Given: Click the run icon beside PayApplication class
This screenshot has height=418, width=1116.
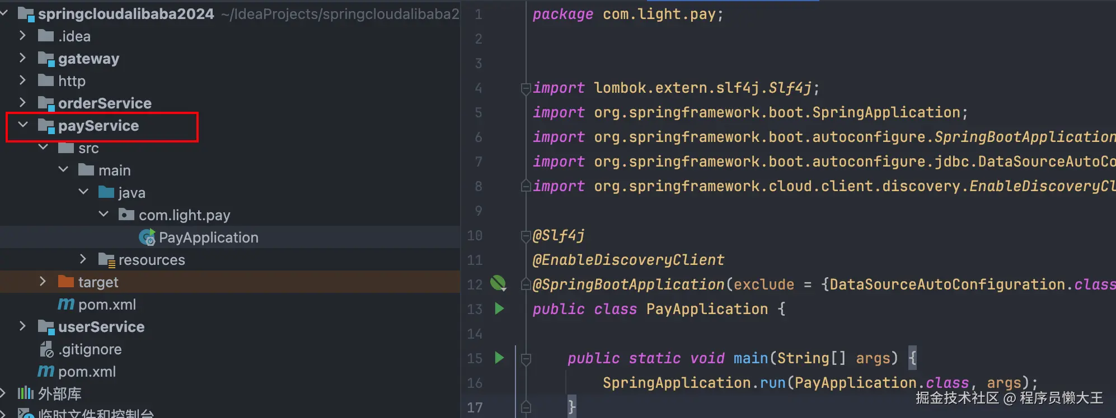Looking at the screenshot, I should pos(499,308).
